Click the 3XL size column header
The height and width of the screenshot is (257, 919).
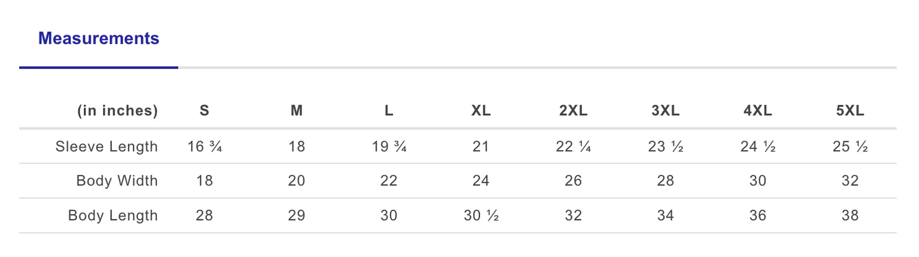(665, 111)
